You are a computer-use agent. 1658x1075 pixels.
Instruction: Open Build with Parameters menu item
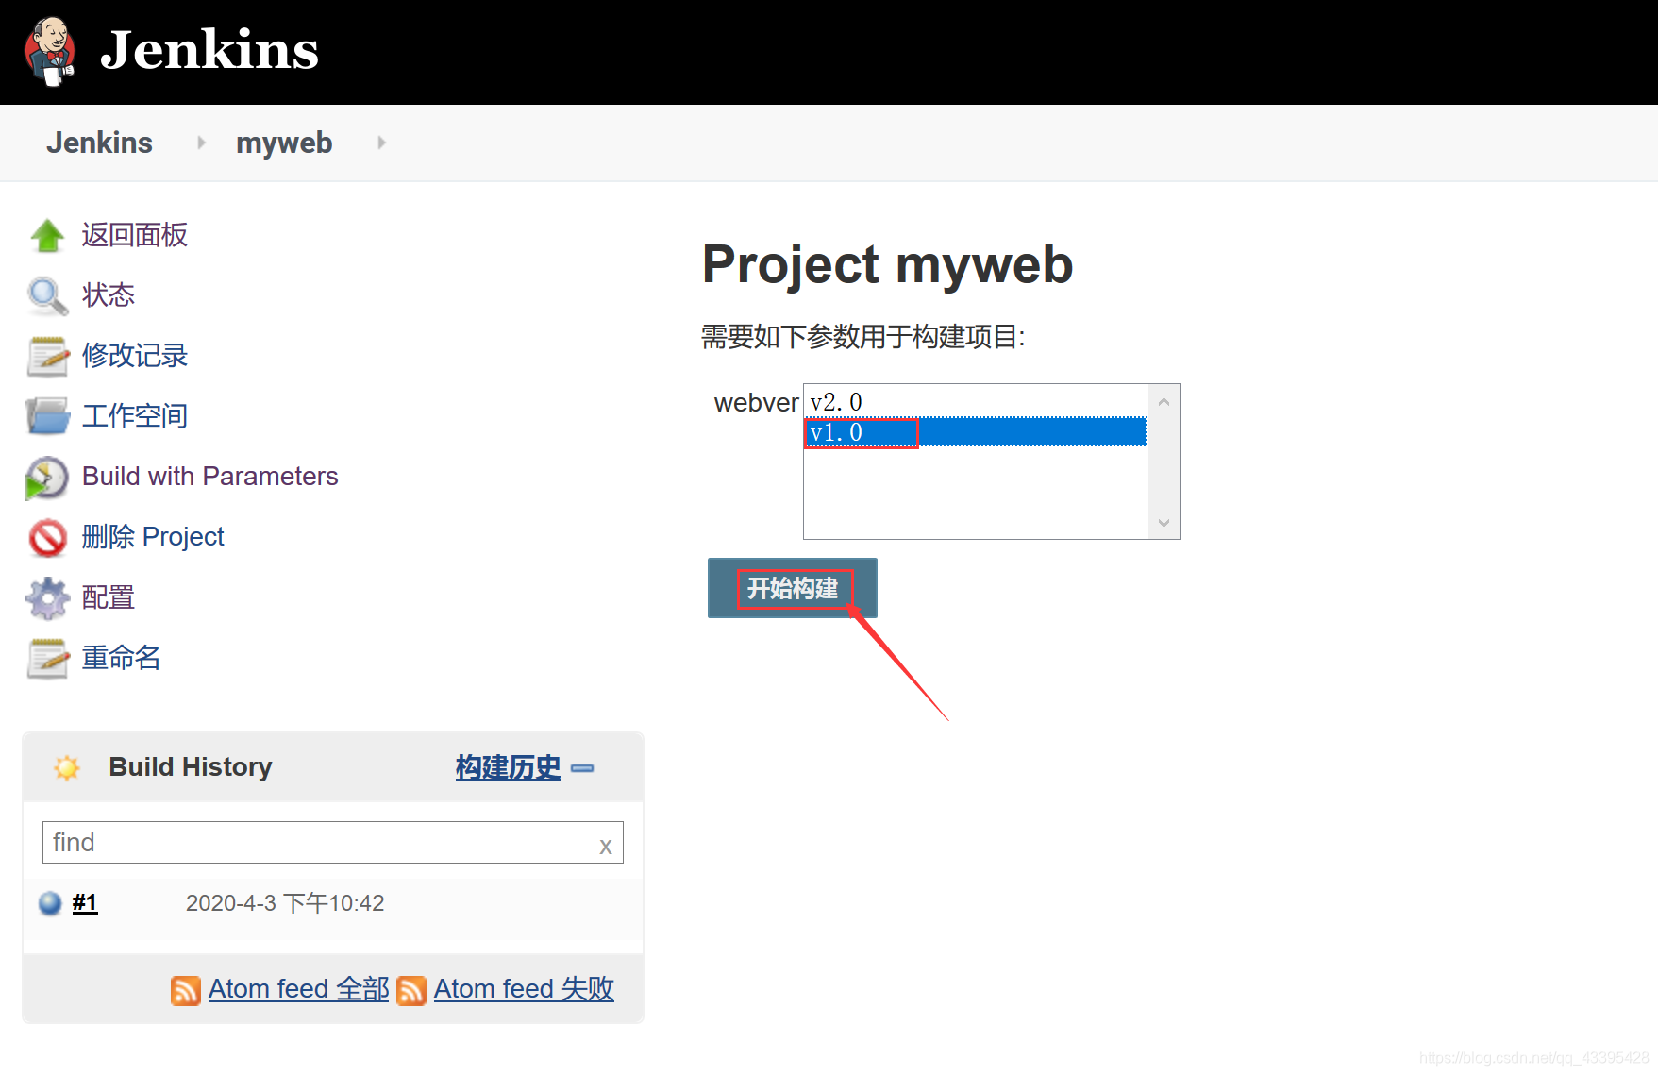coord(210,477)
